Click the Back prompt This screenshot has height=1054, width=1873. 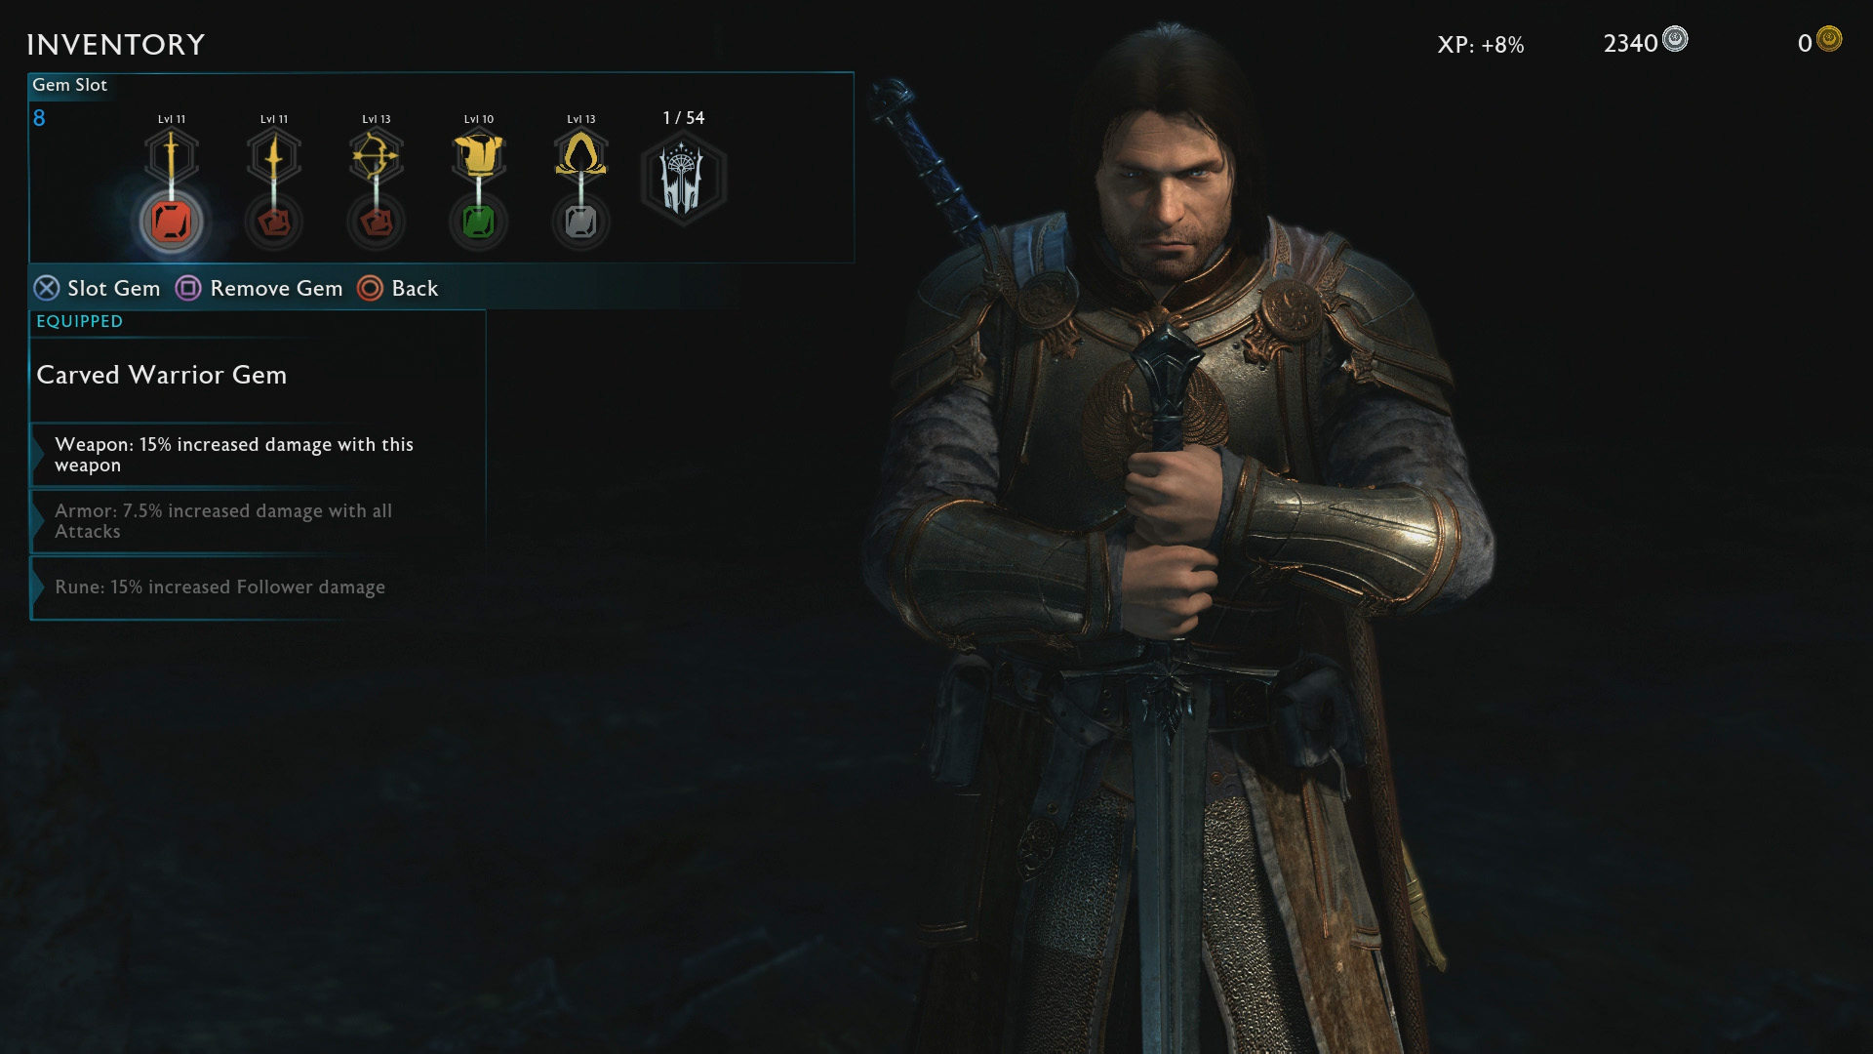tap(398, 288)
